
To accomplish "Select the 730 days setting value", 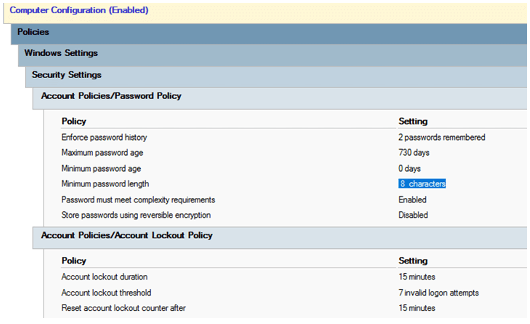I will point(414,153).
